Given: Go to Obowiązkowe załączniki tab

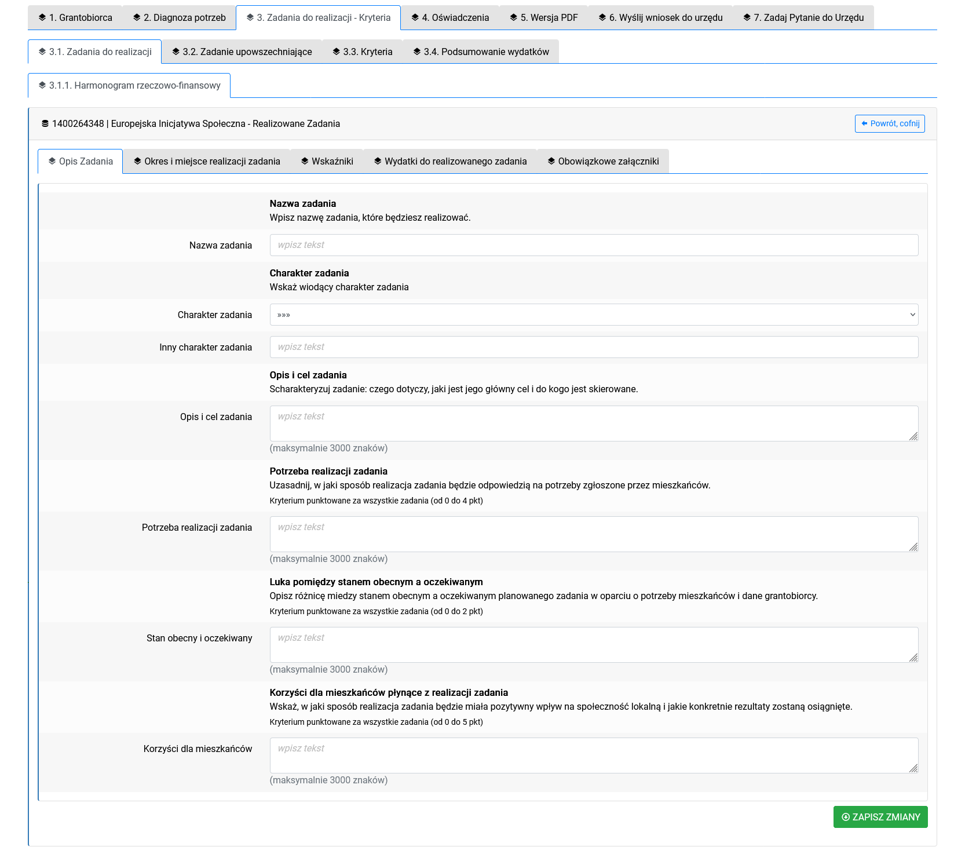Looking at the screenshot, I should [603, 161].
